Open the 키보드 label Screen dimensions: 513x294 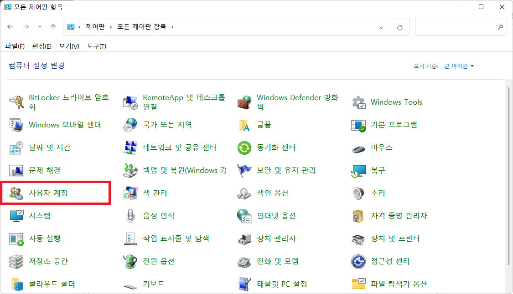click(x=153, y=284)
